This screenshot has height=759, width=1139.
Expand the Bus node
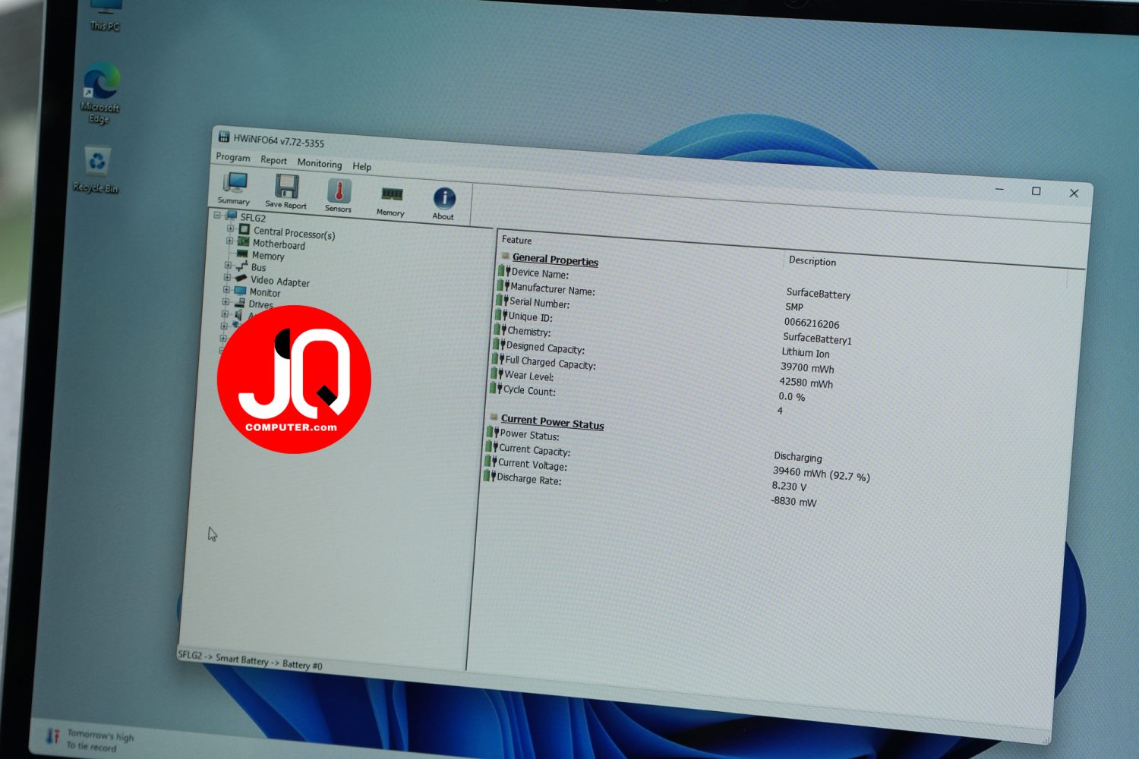pyautogui.click(x=228, y=265)
